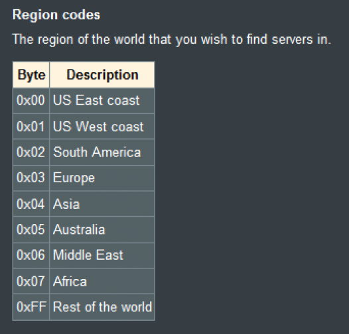Image resolution: width=349 pixels, height=334 pixels.
Task: Click the Region codes heading
Action: click(x=56, y=15)
